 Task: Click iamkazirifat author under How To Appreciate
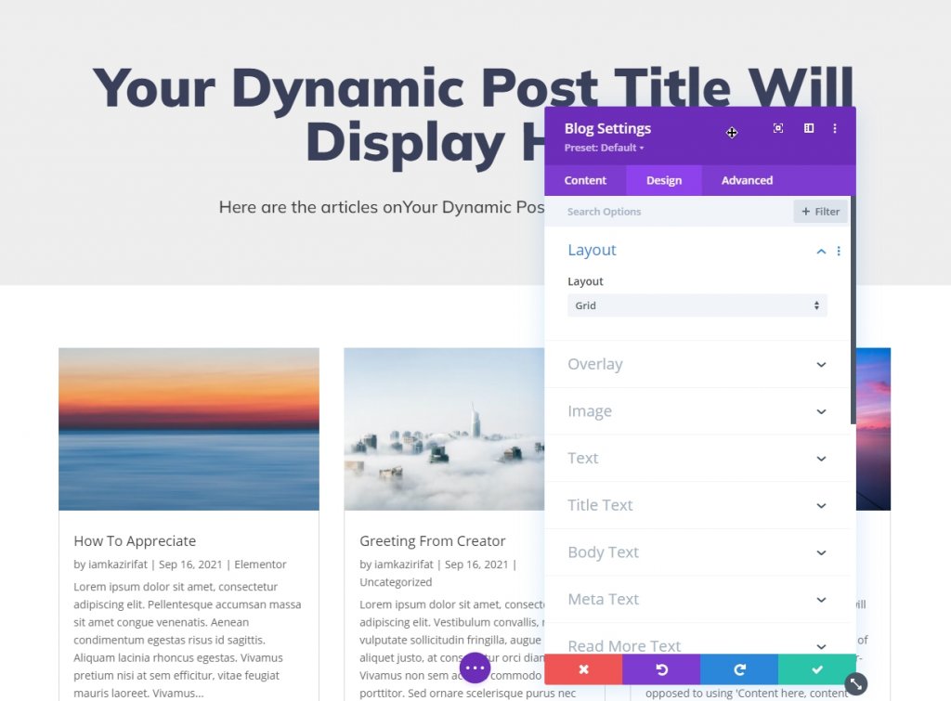point(118,565)
